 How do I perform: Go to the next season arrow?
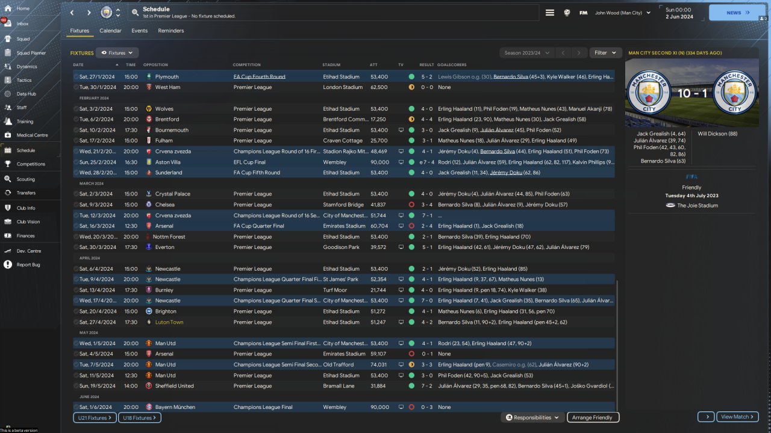(579, 53)
